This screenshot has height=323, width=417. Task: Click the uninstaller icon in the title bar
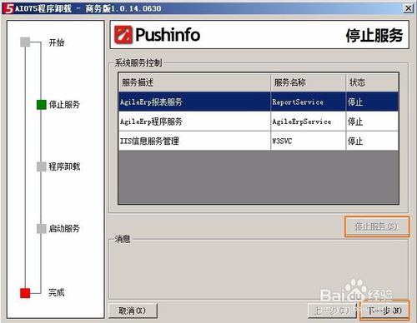8,8
